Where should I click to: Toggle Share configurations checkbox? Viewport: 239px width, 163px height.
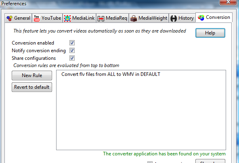pos(72,58)
